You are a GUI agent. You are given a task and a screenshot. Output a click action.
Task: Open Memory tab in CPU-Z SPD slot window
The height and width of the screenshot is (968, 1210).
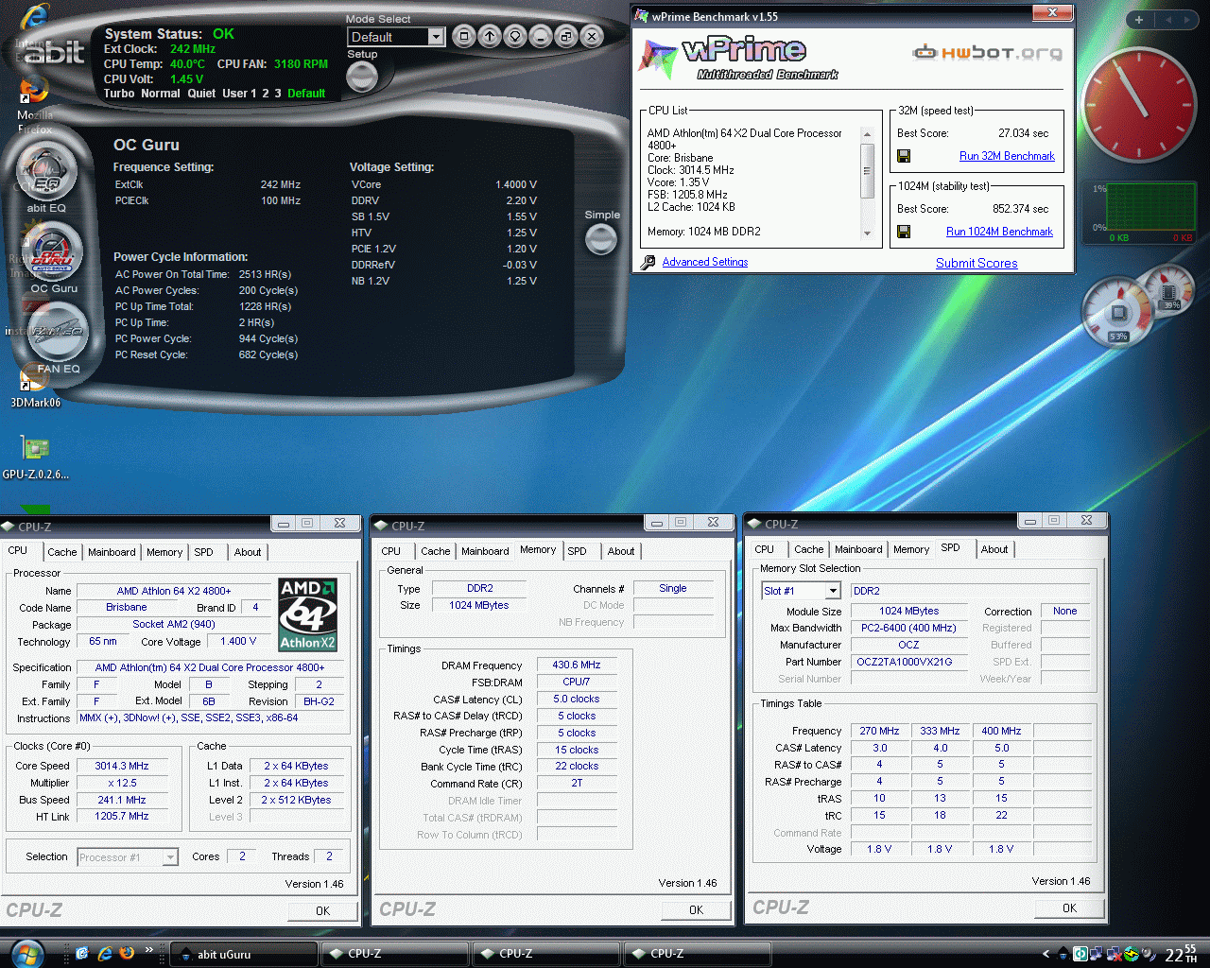[x=910, y=549]
